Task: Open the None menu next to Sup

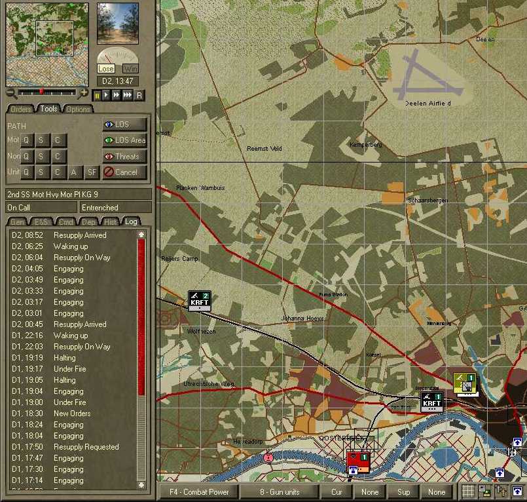Action: click(437, 492)
